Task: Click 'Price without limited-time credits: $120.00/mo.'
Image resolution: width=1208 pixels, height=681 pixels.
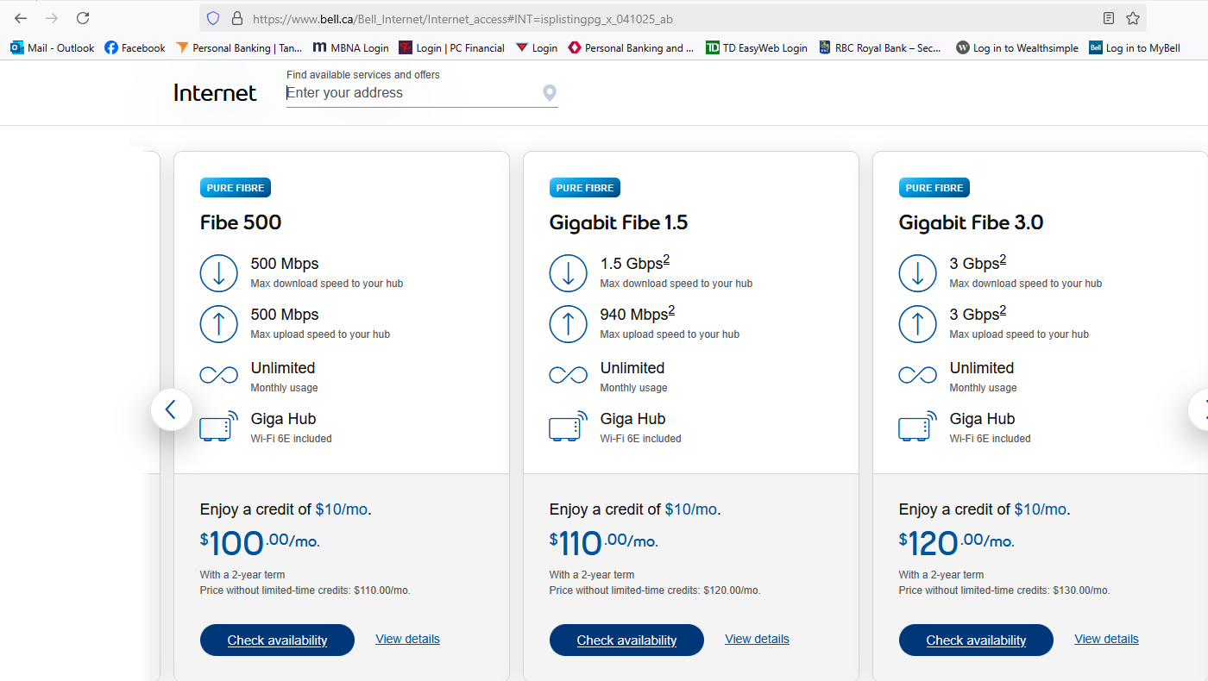Action: point(655,590)
